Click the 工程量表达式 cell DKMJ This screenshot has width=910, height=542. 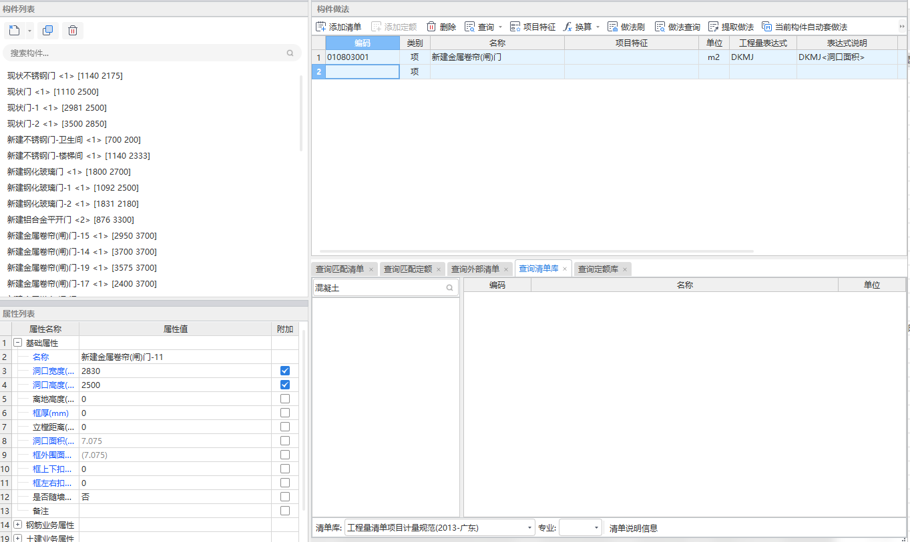click(x=762, y=57)
